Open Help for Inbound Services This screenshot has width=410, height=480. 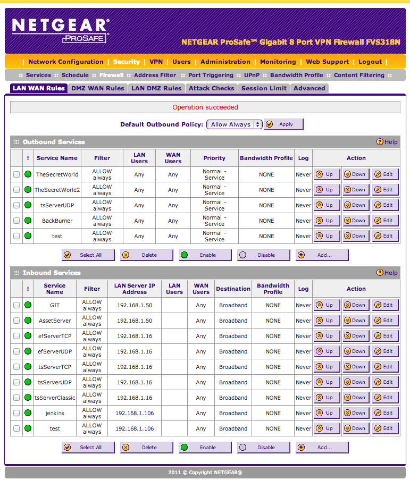point(387,273)
